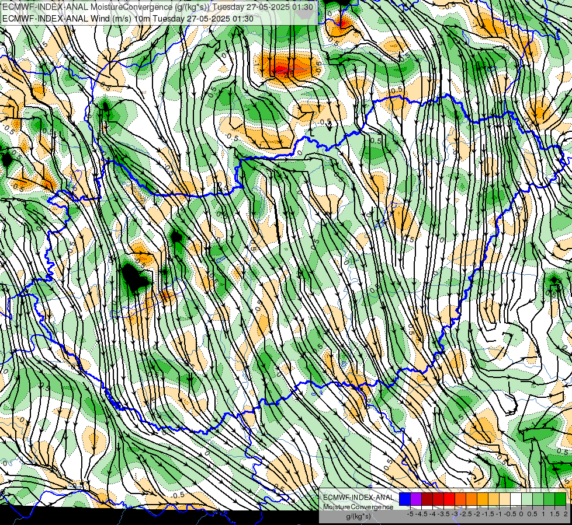The height and width of the screenshot is (525, 572).
Task: Pick the bright red swatch between -3.5 and -3
Action: click(449, 499)
